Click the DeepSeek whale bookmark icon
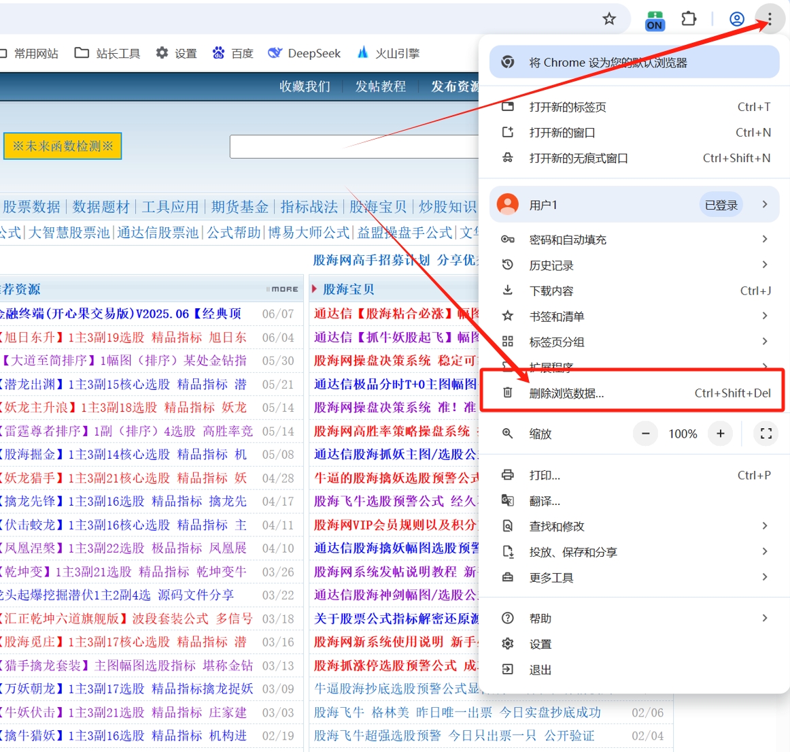 pos(275,52)
